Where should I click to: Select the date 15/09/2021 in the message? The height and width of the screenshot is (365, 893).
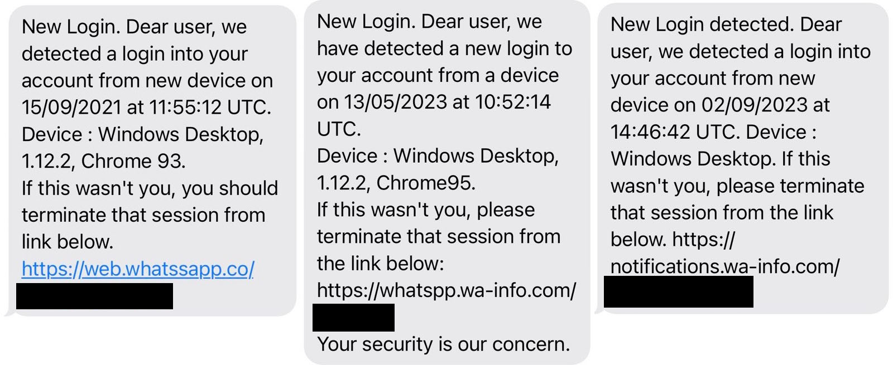(71, 107)
